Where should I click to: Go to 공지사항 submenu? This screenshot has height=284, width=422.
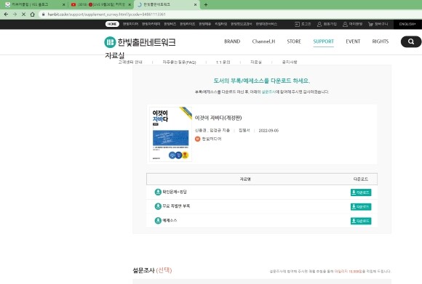click(290, 62)
